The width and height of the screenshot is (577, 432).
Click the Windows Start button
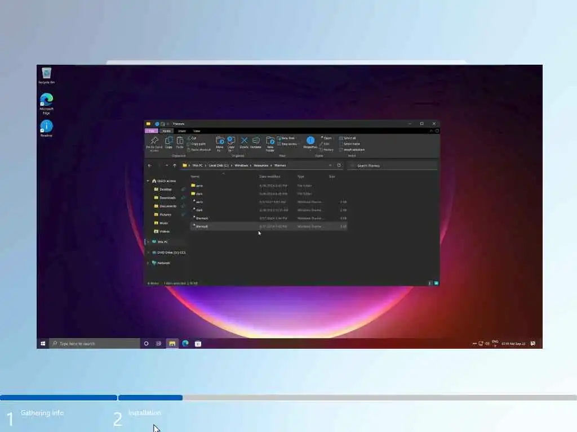tap(43, 344)
